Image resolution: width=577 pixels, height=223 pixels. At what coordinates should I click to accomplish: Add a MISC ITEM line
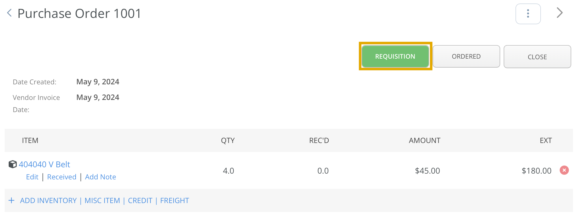click(x=102, y=200)
